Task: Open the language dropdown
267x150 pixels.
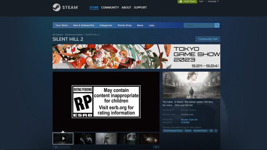Action: pos(213,1)
